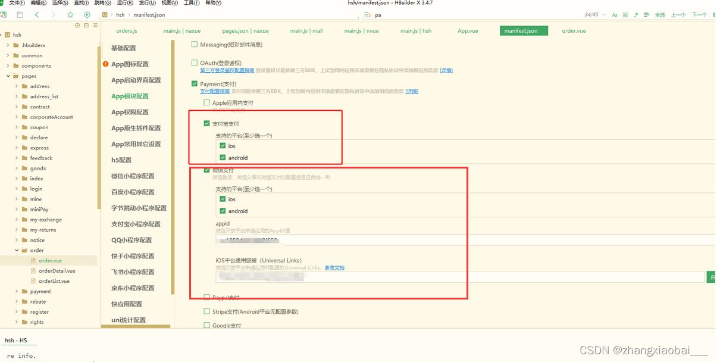Screen dimensions: 717x362
Task: Enable the Google支付 checkbox
Action: pyautogui.click(x=207, y=326)
